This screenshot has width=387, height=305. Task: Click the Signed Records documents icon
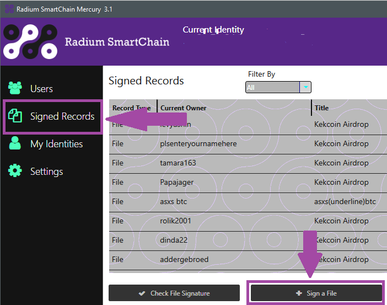click(x=15, y=116)
